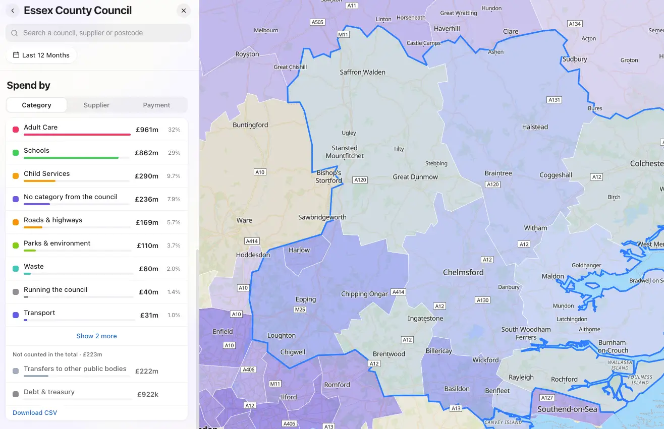Select the Running the council label
The height and width of the screenshot is (429, 664).
(56, 289)
